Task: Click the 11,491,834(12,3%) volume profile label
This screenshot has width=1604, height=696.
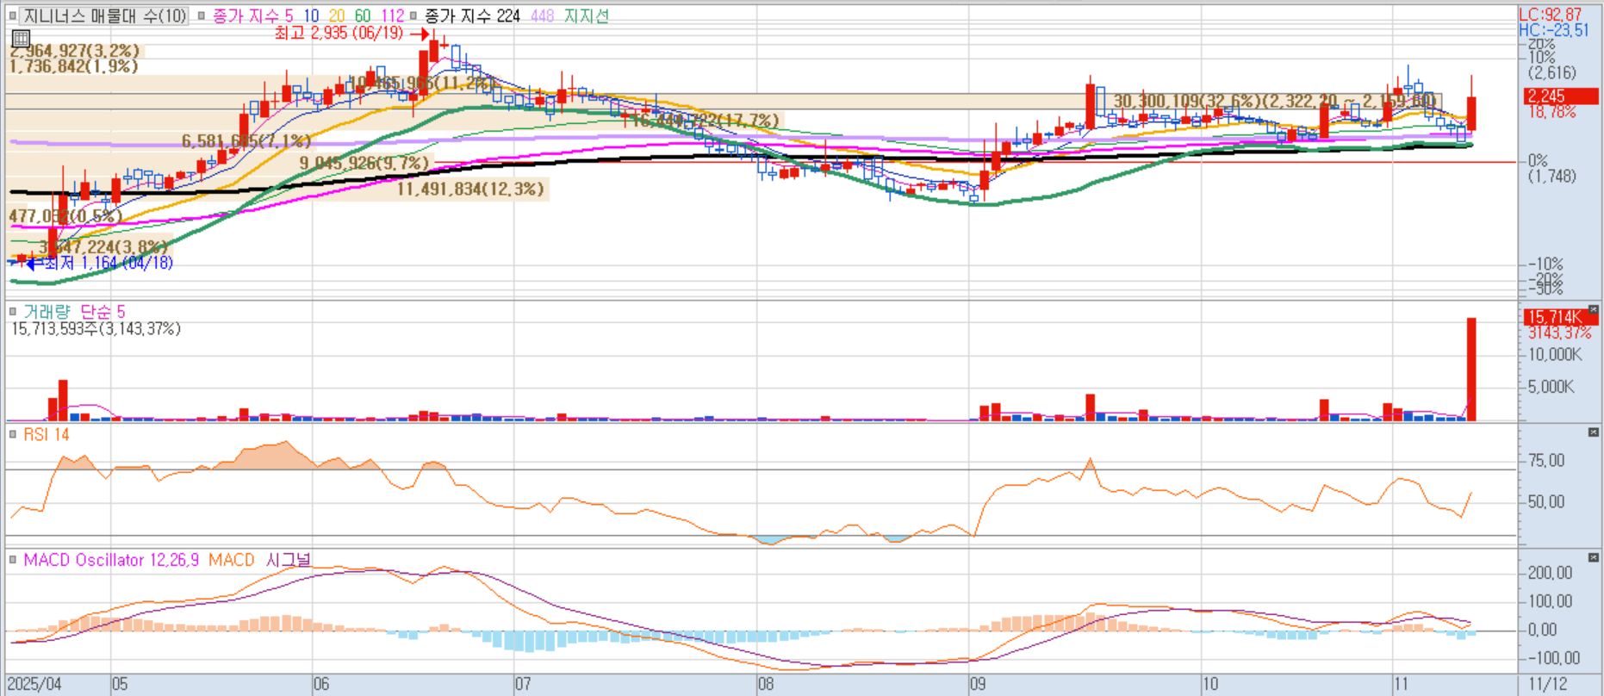Action: pos(470,189)
